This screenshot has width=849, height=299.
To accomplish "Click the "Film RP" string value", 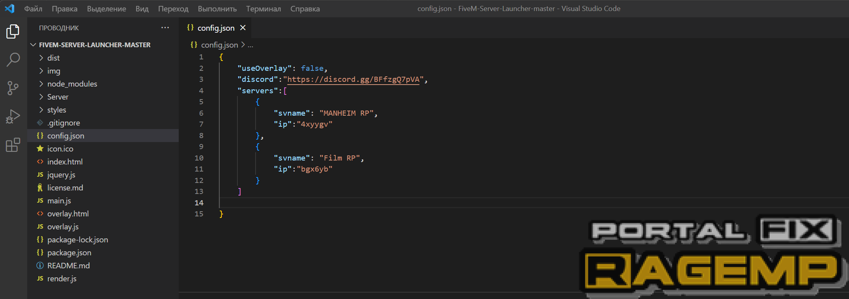I will 340,158.
